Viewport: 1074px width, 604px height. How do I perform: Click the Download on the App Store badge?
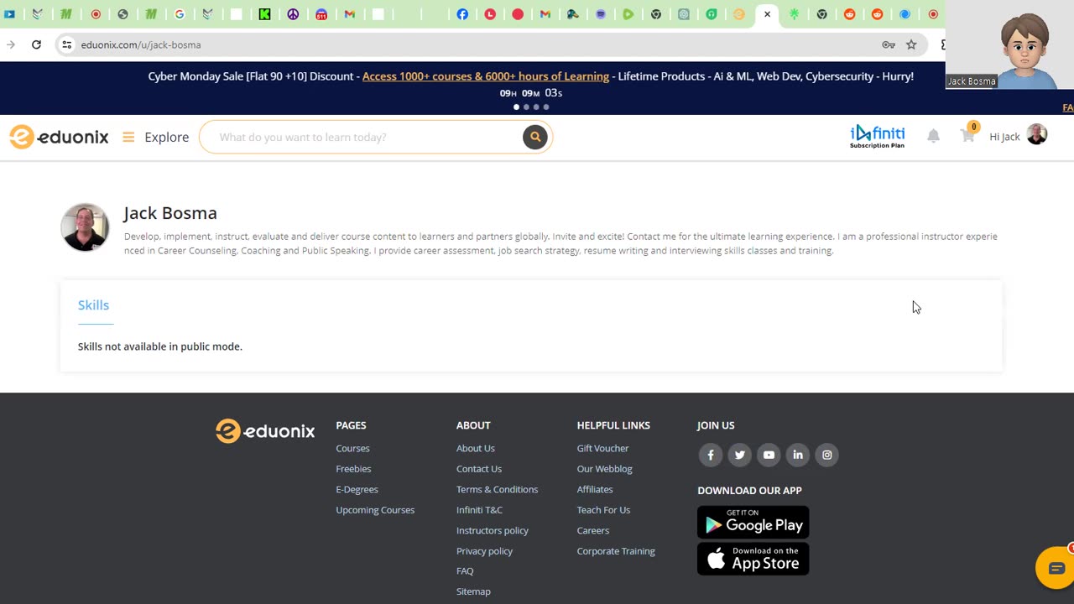click(x=753, y=559)
